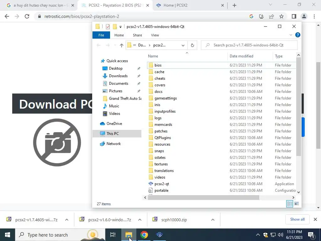Viewport: 321px width, 241px height.
Task: Go up one folder level in Explorer
Action: [x=122, y=45]
